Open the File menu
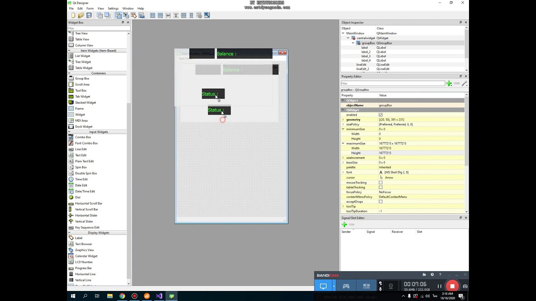 click(x=71, y=8)
